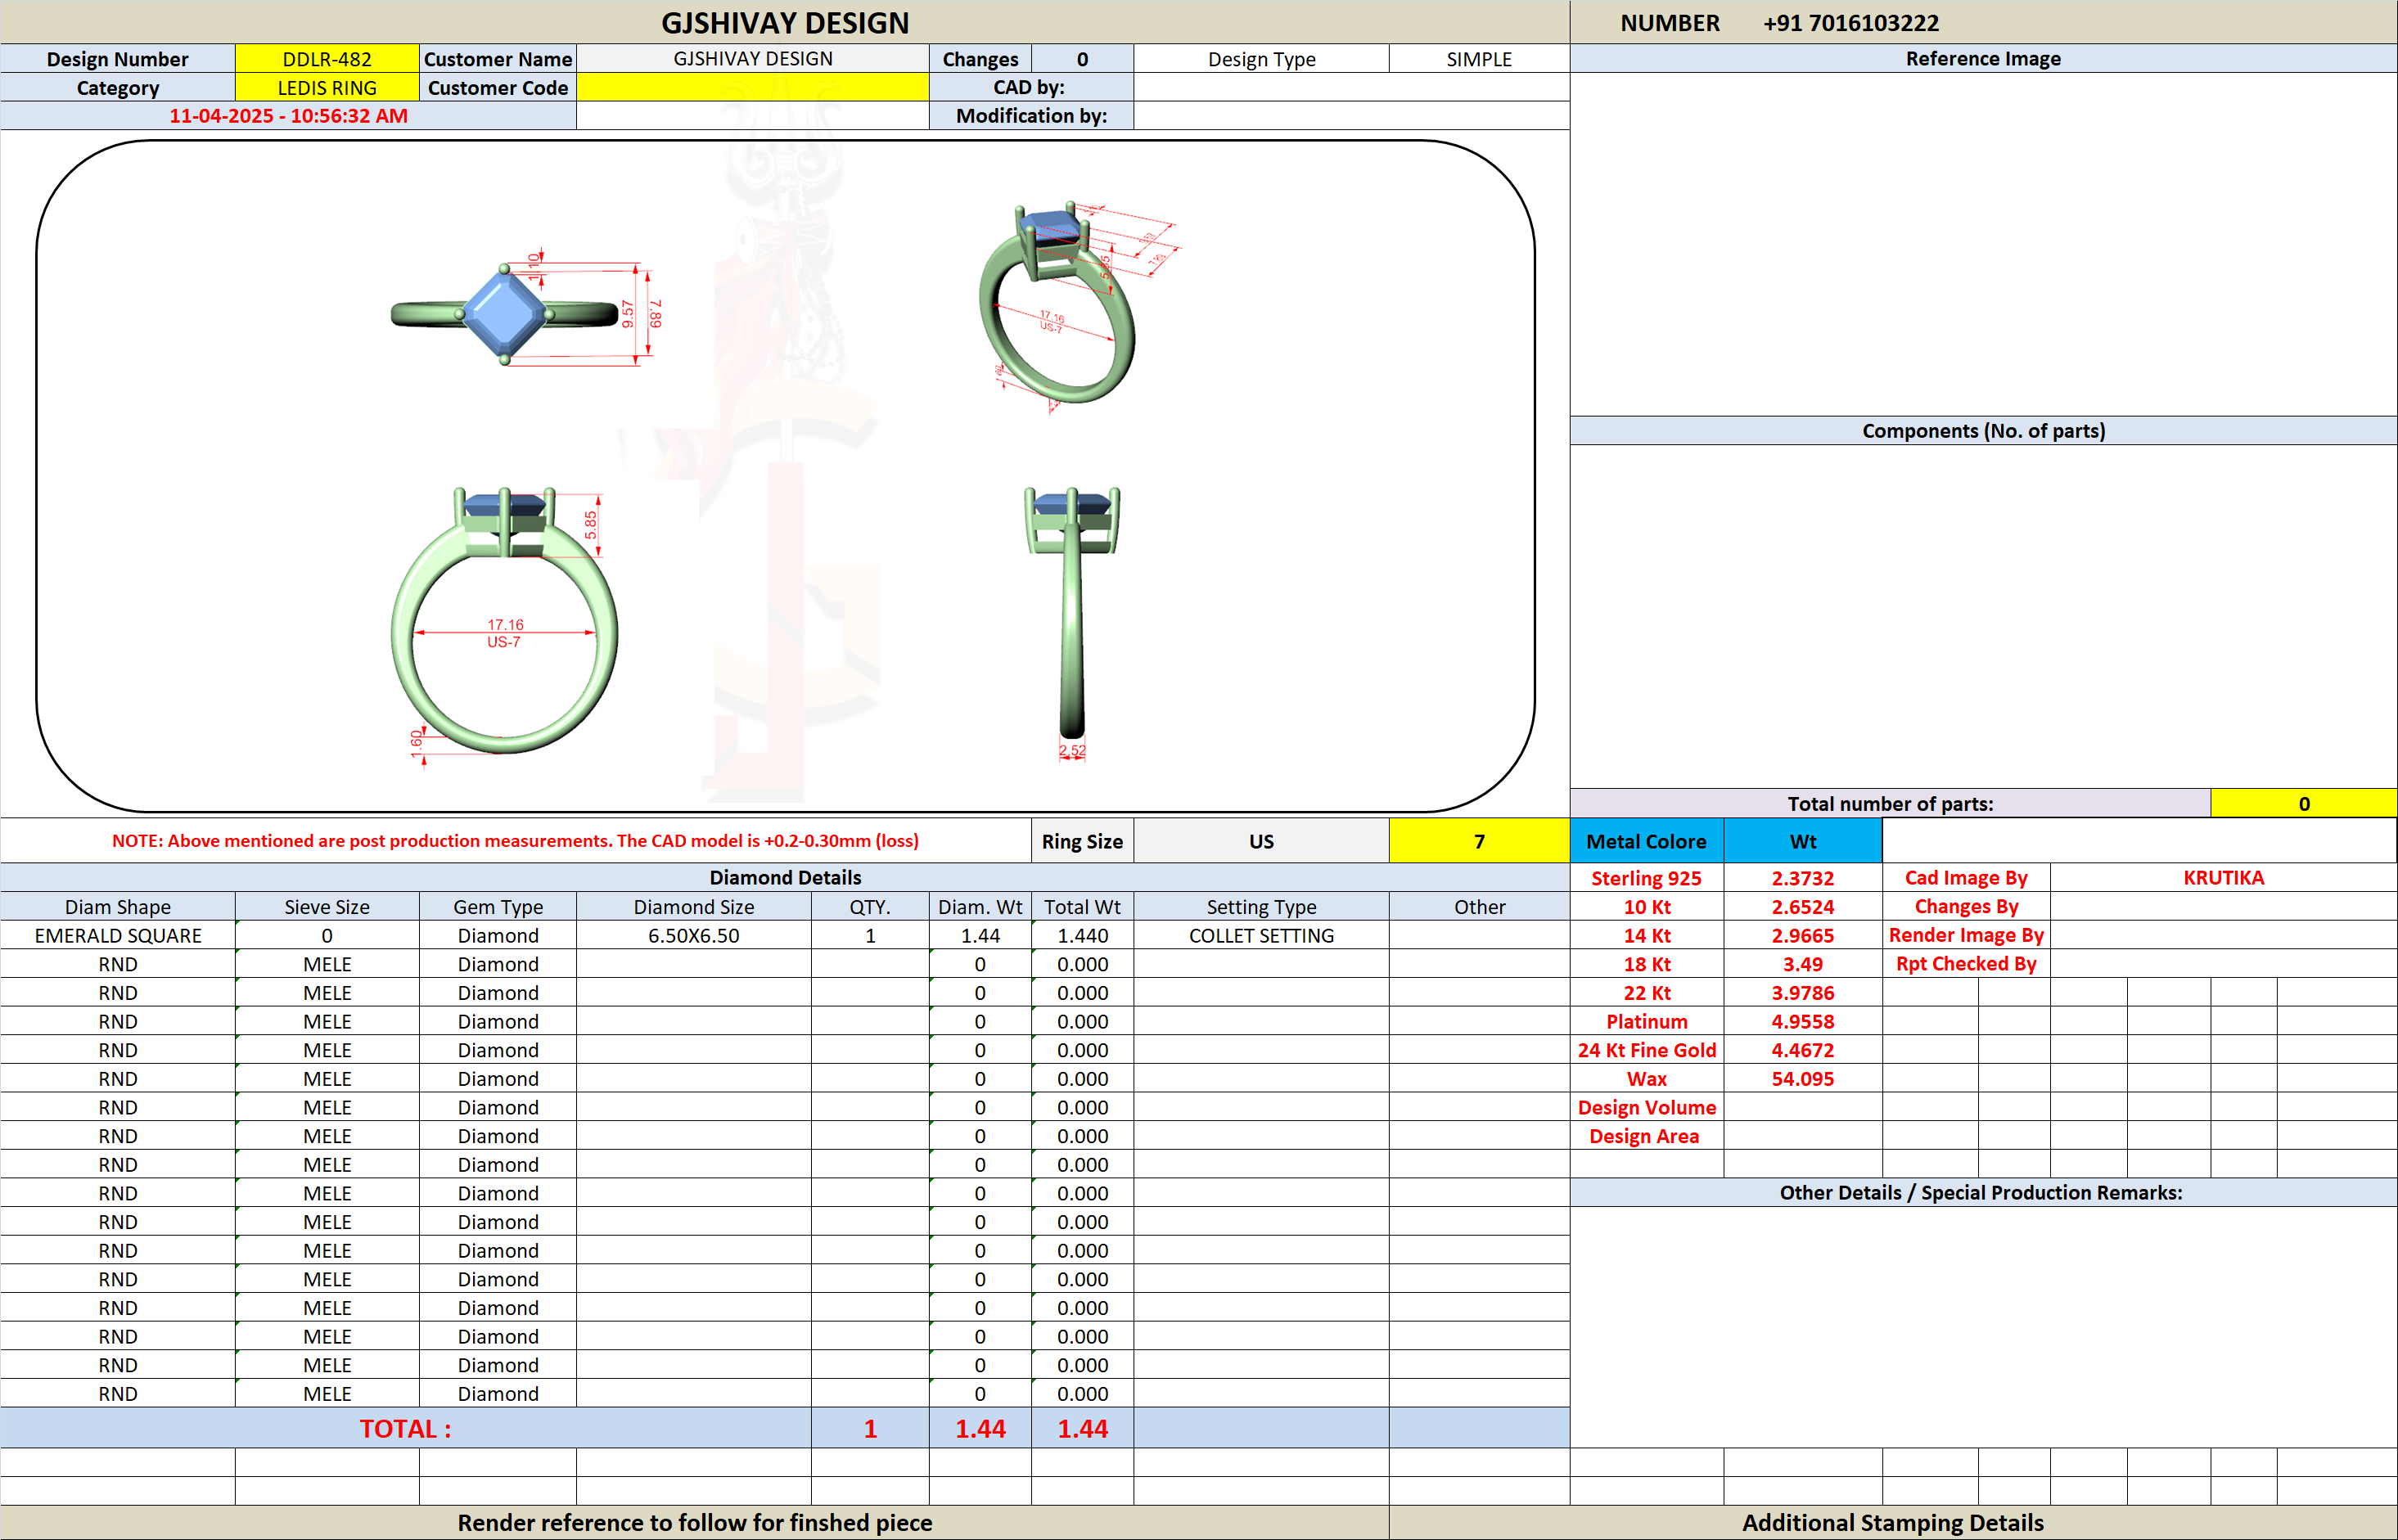
Task: Click the Other column header
Action: tap(1479, 907)
